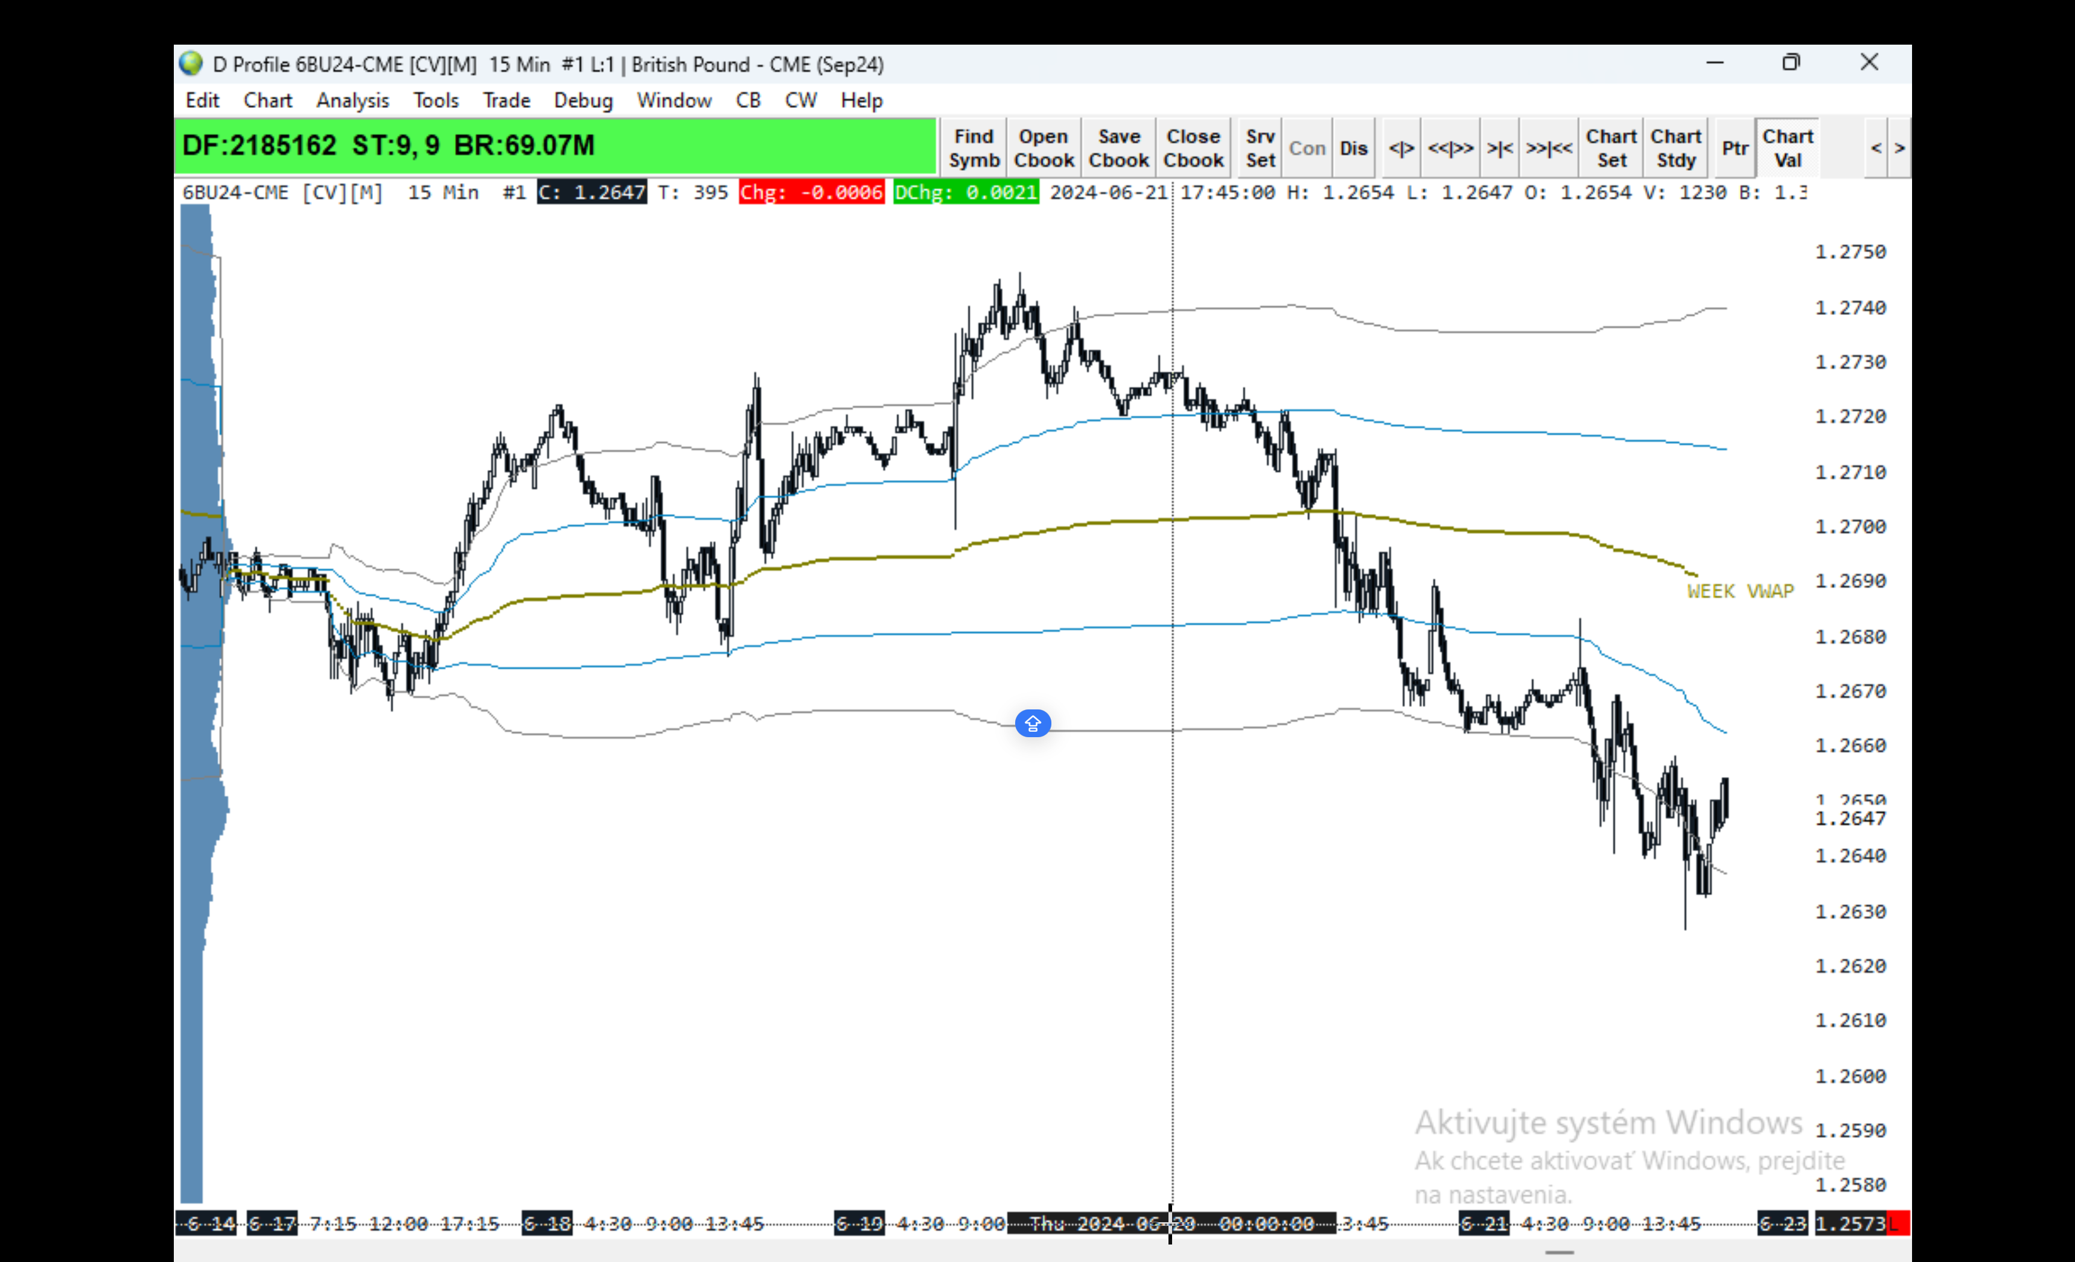Open the Chart Set settings

1611,148
